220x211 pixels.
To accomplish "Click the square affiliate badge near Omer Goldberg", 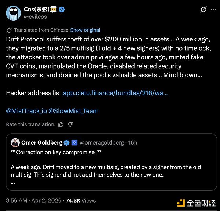I will pyautogui.click(x=74, y=142).
